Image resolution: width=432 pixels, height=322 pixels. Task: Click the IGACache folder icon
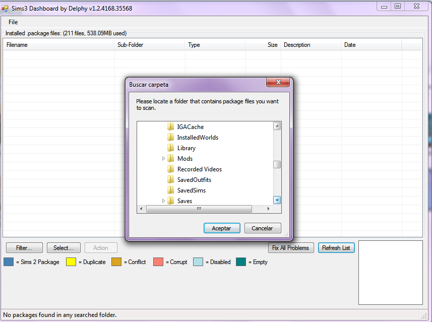[171, 126]
